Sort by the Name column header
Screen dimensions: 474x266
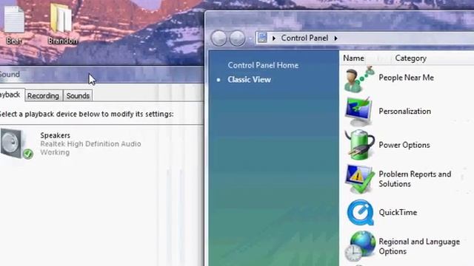[353, 58]
